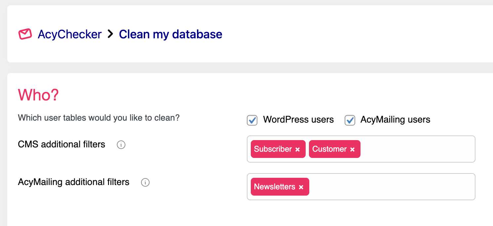The image size is (493, 226).
Task: Uncheck the AcyMailing users checkbox
Action: (x=350, y=120)
